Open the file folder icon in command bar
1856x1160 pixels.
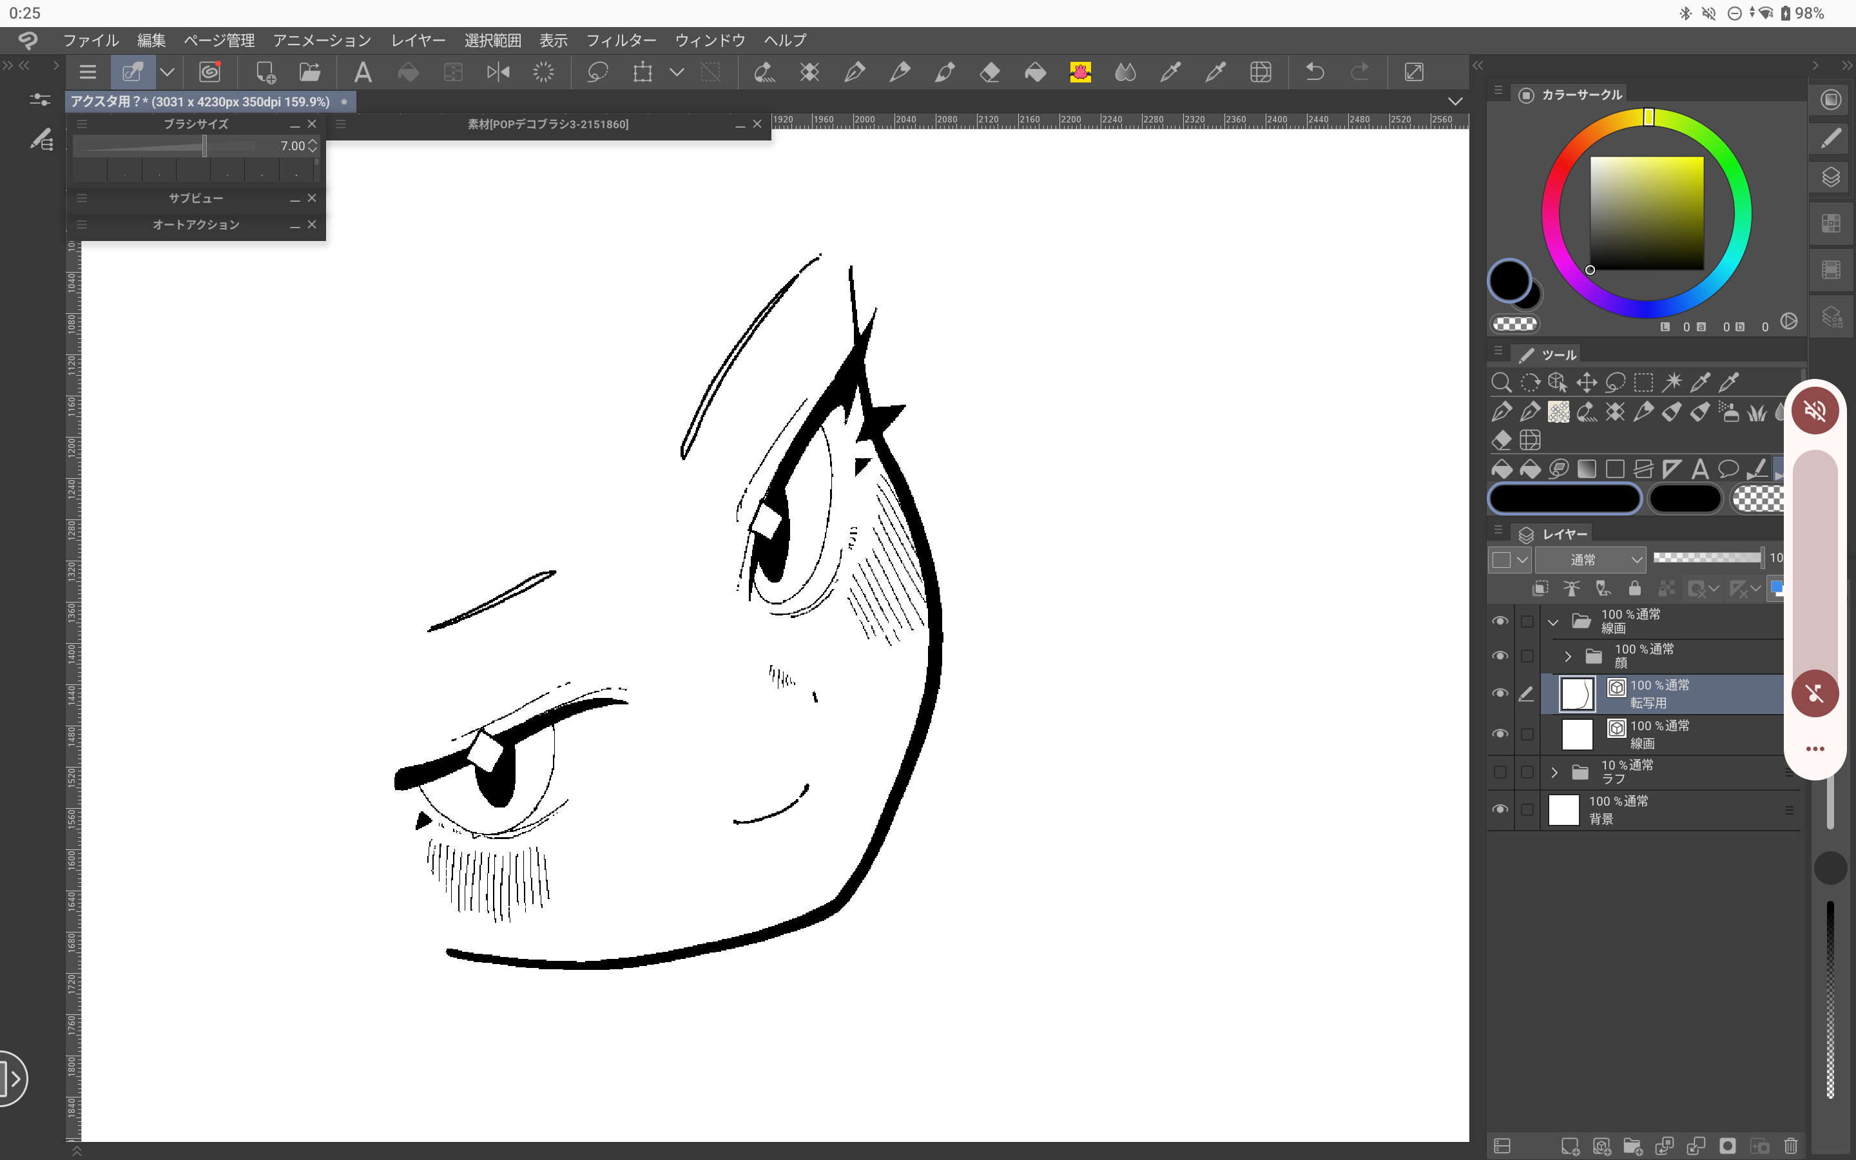[x=310, y=72]
